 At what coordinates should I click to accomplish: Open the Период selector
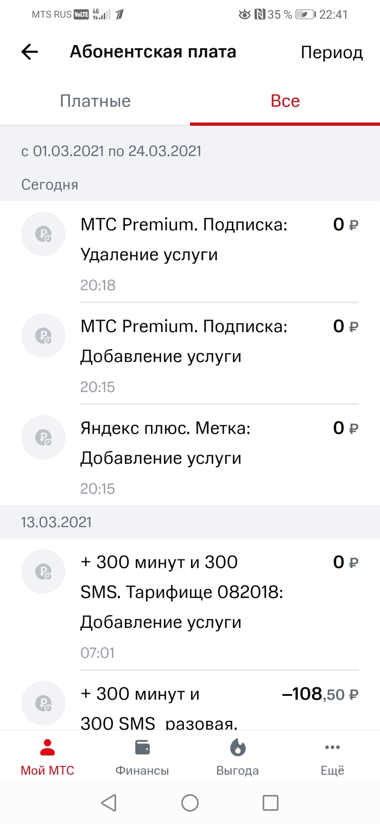coord(332,53)
